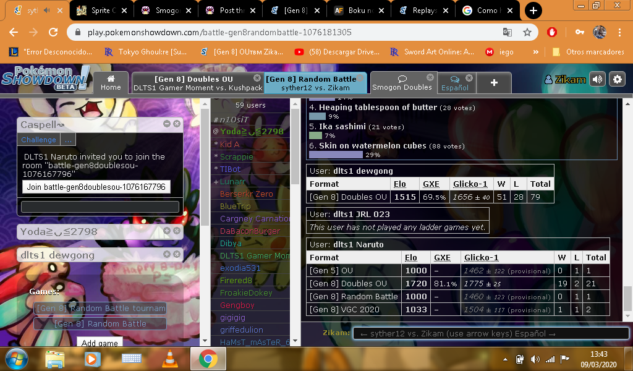Open a new browser tab

point(533,11)
